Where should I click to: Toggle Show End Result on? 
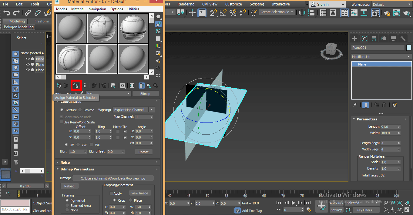[x=141, y=86]
